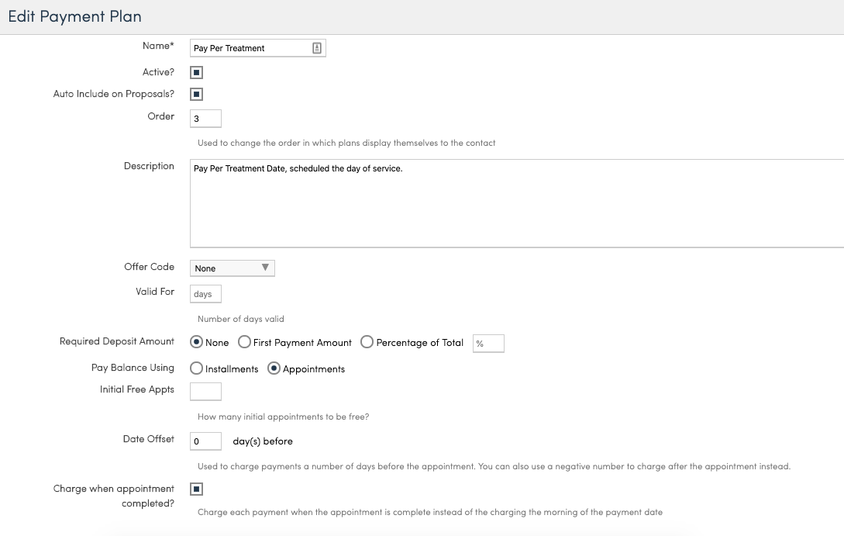Toggle the Active? checkbox
The width and height of the screenshot is (844, 536).
pyautogui.click(x=197, y=73)
